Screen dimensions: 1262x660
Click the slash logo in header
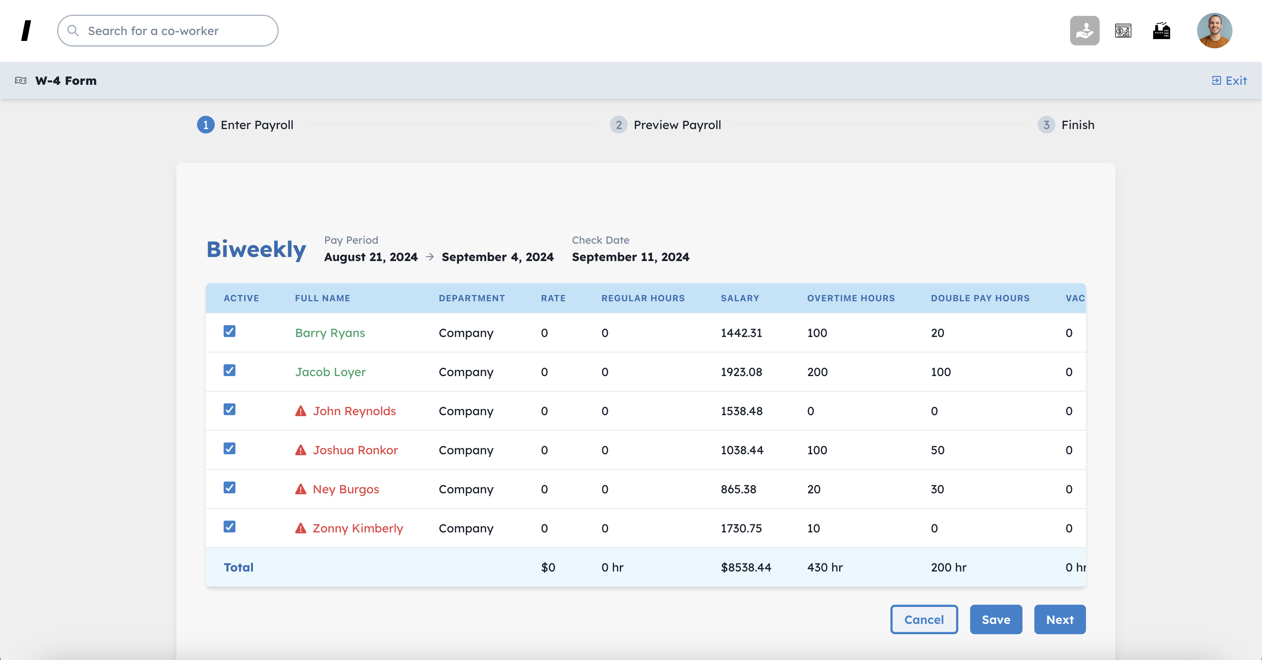pos(27,31)
